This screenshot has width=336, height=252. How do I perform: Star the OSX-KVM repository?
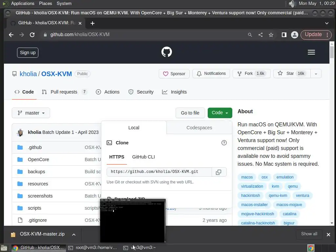(292, 74)
